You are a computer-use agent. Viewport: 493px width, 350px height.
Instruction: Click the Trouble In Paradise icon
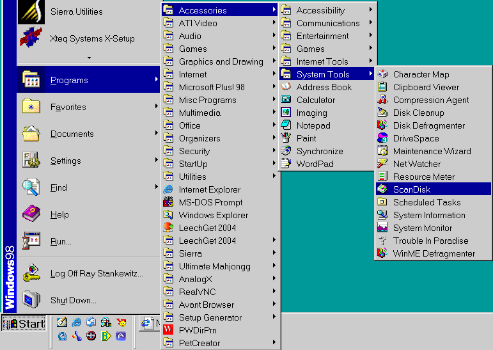[x=382, y=241]
